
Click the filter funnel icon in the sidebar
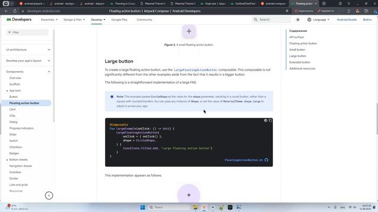9,32
